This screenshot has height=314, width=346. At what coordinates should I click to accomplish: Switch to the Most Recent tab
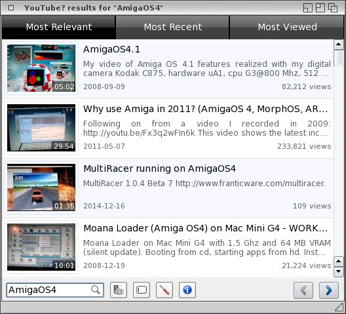[173, 27]
